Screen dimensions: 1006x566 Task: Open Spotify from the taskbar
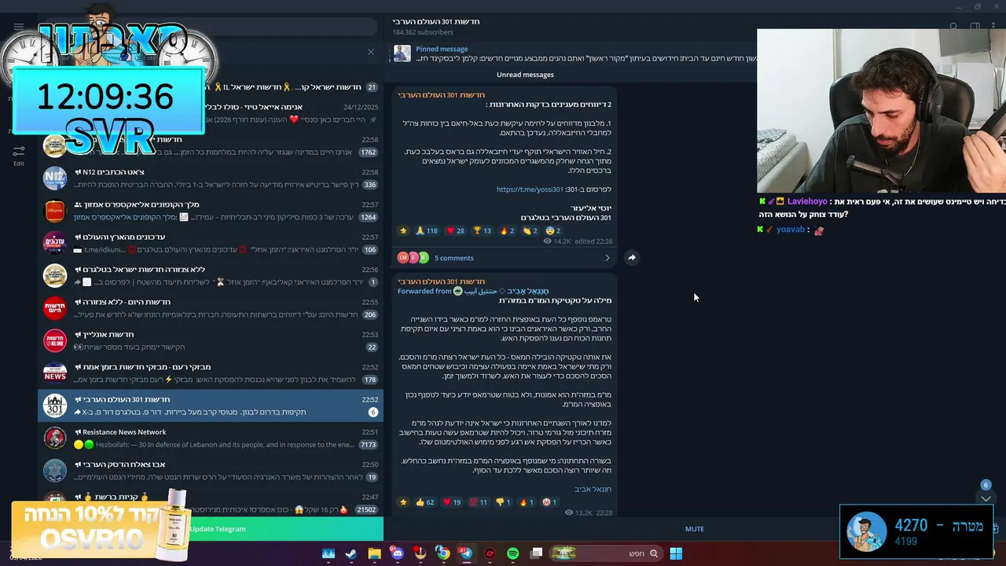[512, 553]
